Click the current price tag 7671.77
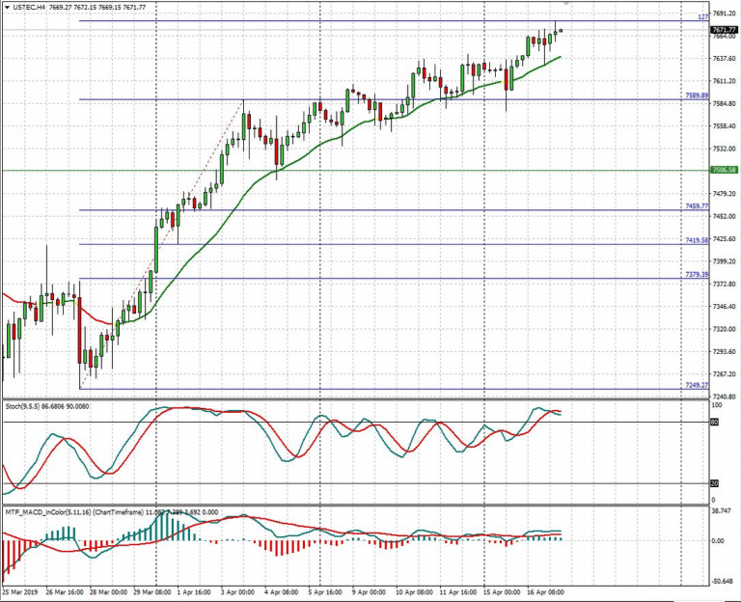Viewport: 741px width, 602px height. point(724,30)
